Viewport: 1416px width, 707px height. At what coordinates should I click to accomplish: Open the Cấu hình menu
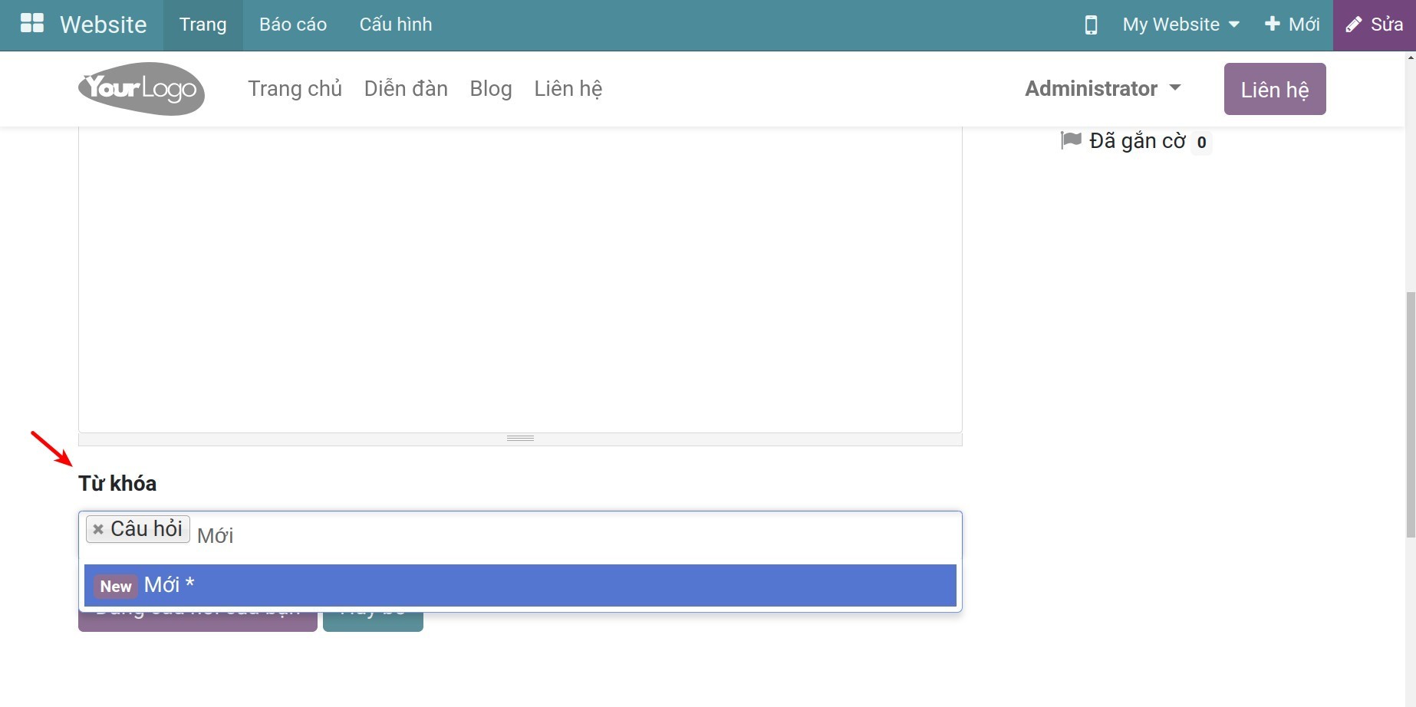click(x=396, y=25)
